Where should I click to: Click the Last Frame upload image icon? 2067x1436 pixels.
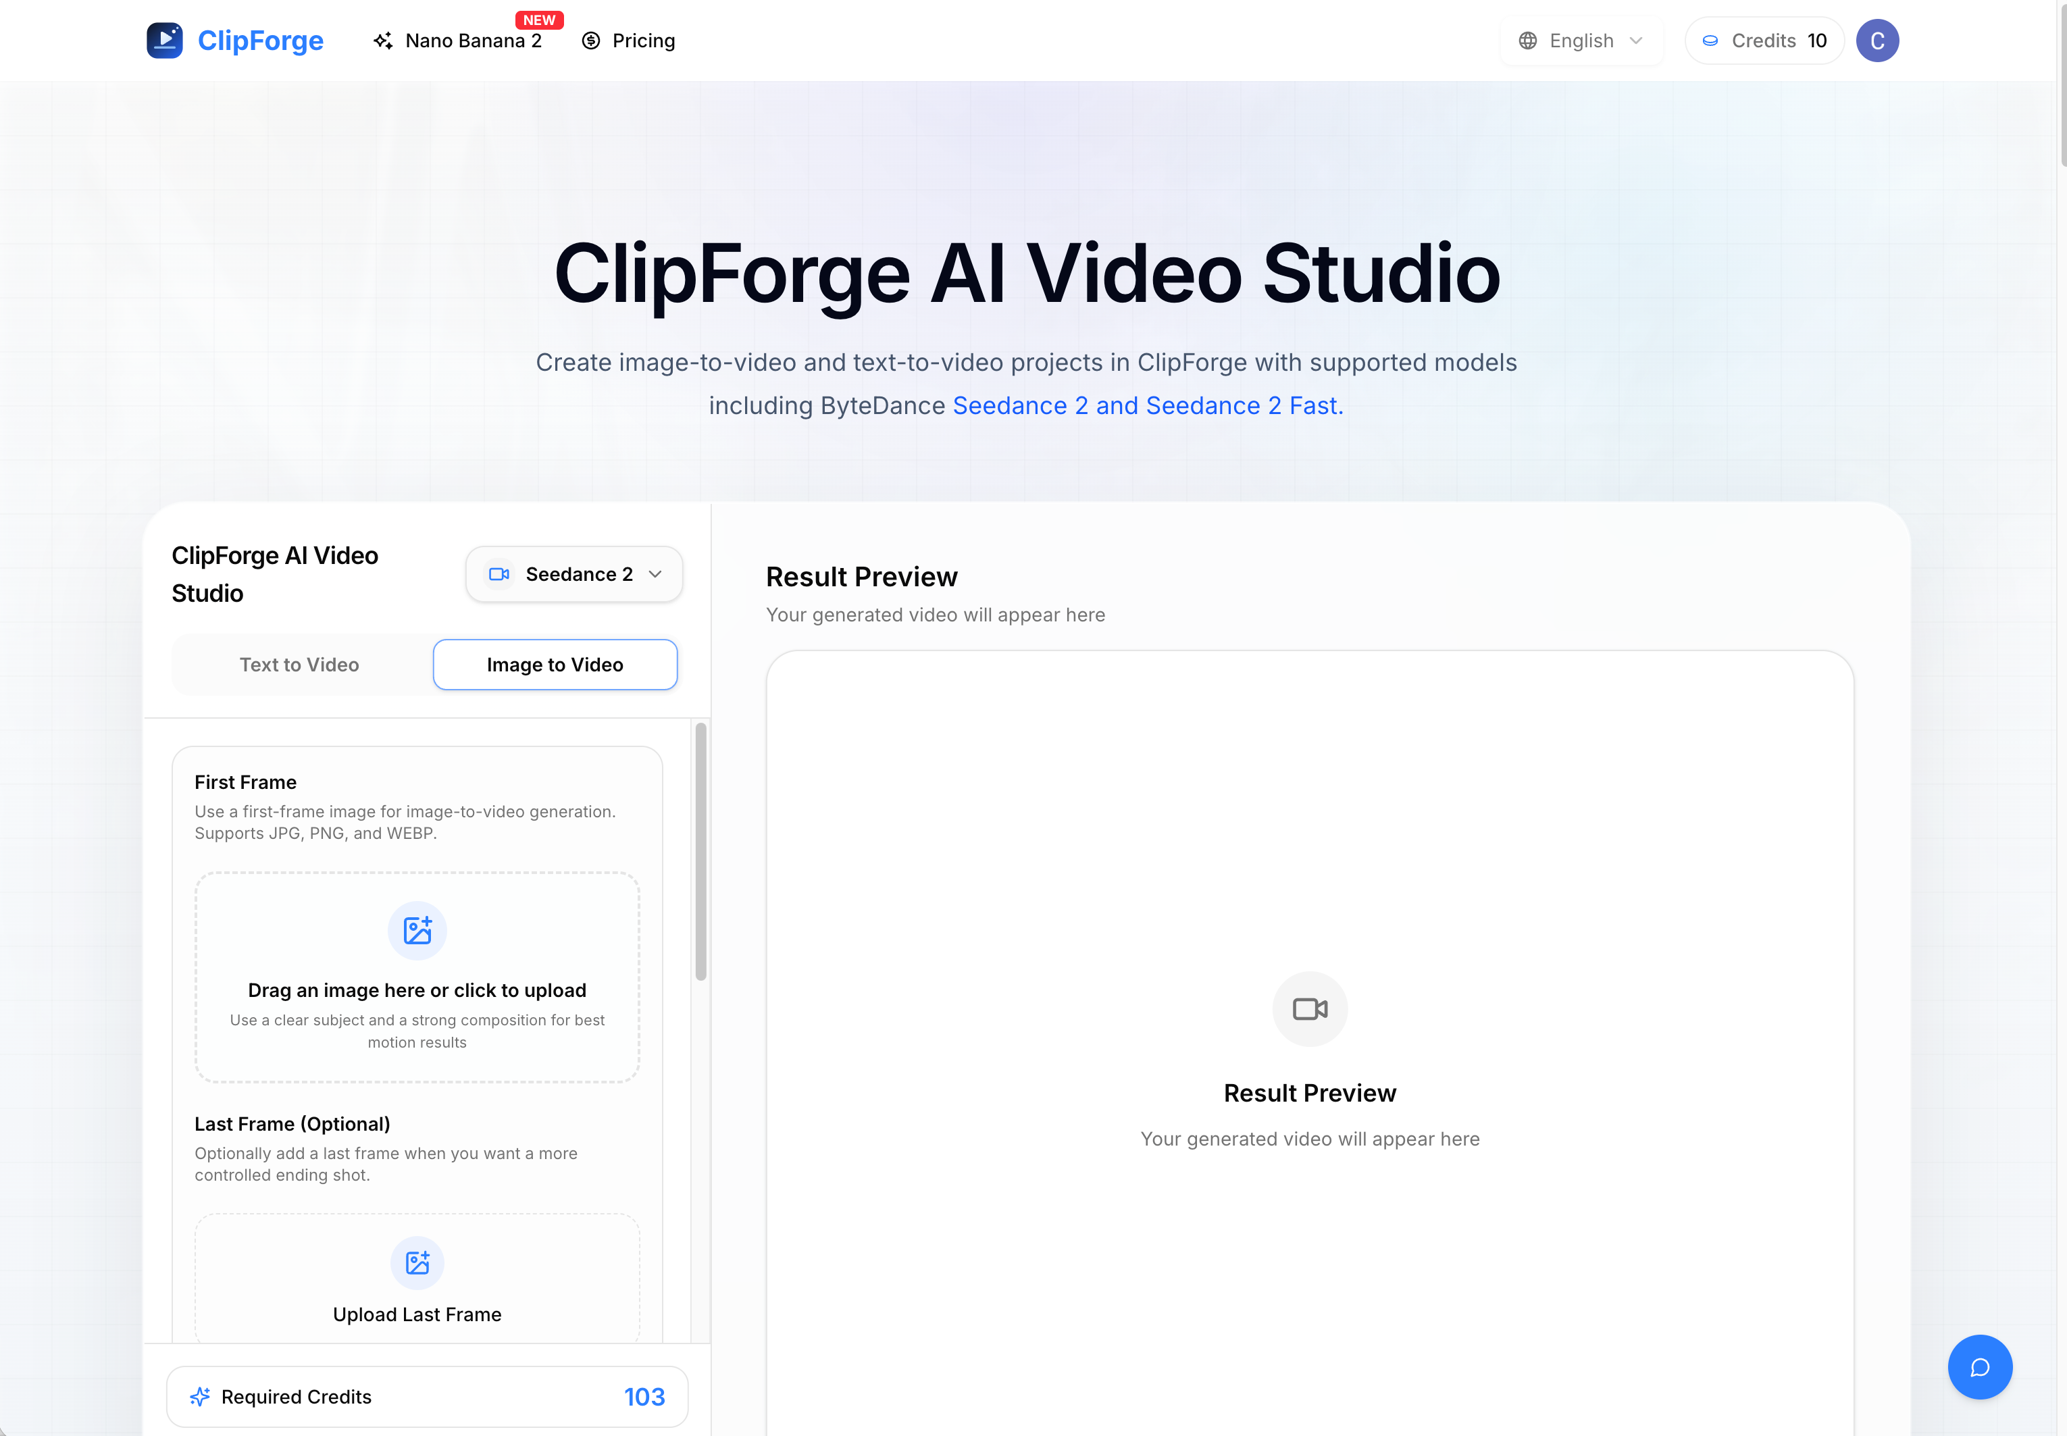pyautogui.click(x=417, y=1262)
